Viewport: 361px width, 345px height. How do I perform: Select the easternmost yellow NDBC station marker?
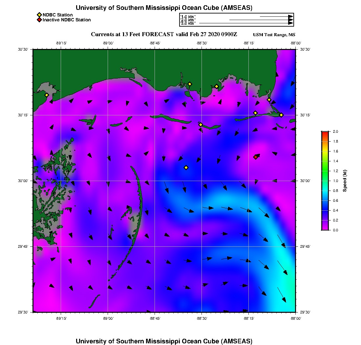pyautogui.click(x=281, y=115)
